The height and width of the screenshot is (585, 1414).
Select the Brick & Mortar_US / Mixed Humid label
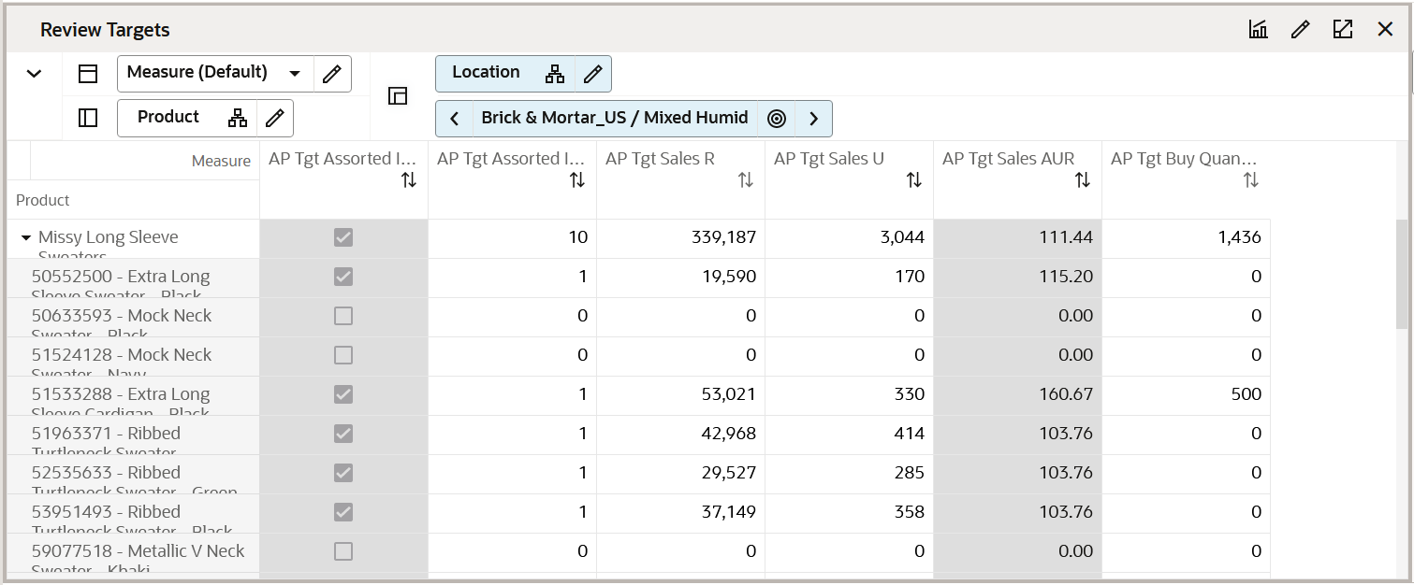tap(614, 118)
